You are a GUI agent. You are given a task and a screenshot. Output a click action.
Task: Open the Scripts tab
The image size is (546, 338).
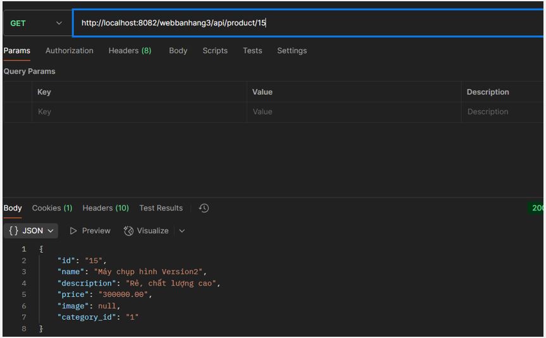[x=214, y=51]
